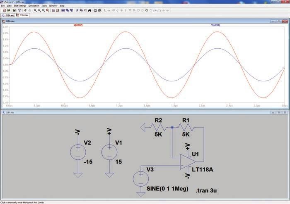The width and height of the screenshot is (290, 204).
Task: Click the Find binoculars icon
Action: pos(90,10)
